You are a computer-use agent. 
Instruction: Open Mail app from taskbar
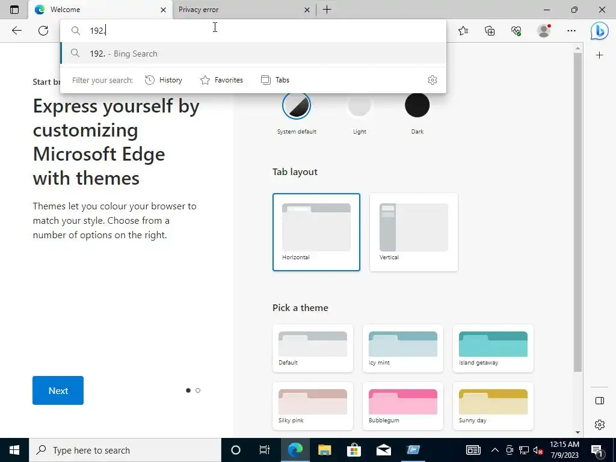[x=383, y=450]
